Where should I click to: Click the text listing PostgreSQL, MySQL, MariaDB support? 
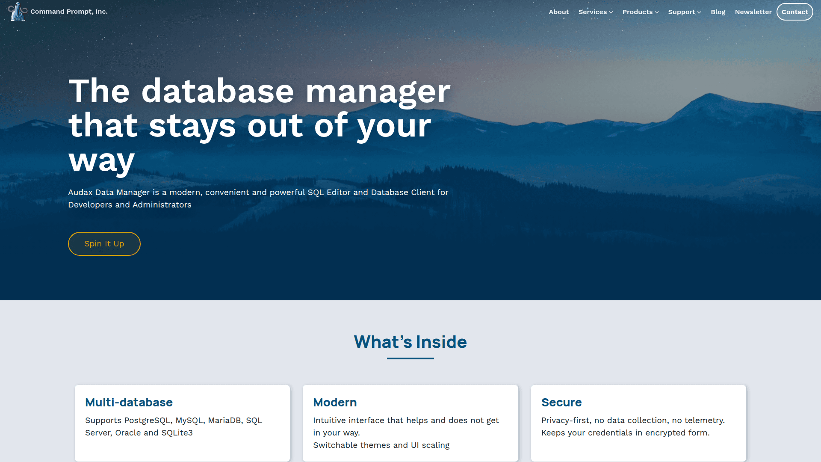(x=174, y=426)
